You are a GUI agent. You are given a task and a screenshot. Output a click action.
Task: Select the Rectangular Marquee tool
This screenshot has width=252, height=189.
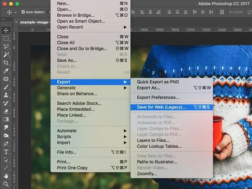point(6,39)
